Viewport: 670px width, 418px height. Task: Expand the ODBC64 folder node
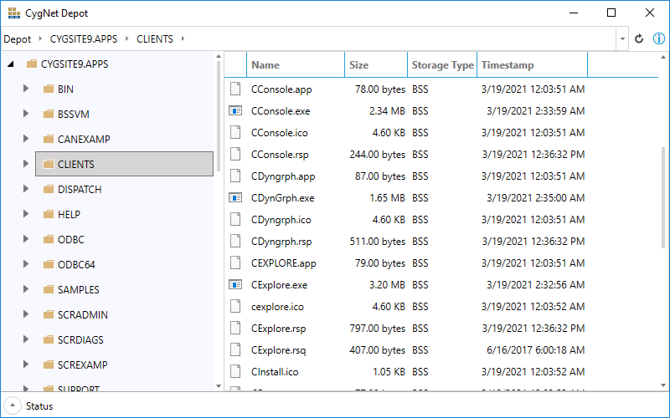point(26,264)
